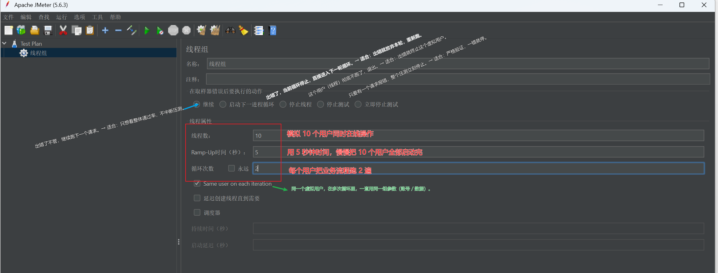
Task: Click the Copy toolbar icon
Action: 76,30
